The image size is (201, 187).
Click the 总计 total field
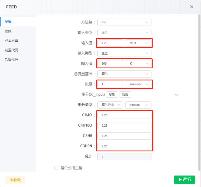124,157
